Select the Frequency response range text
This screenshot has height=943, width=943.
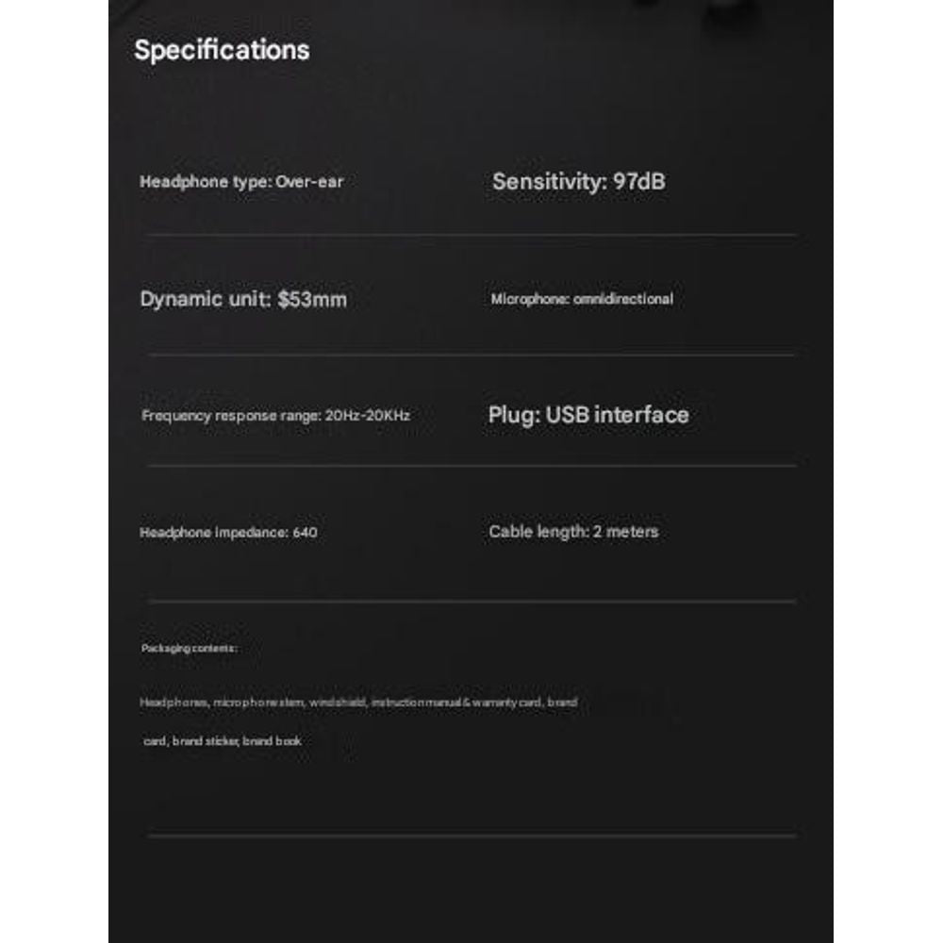click(275, 415)
